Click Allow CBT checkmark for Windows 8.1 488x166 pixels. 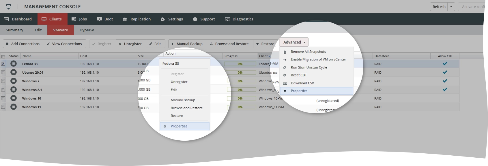[445, 89]
